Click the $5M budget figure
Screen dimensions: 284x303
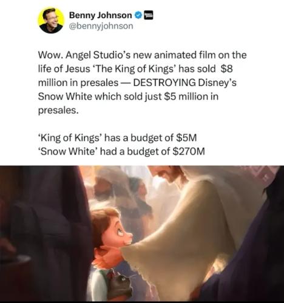click(186, 138)
